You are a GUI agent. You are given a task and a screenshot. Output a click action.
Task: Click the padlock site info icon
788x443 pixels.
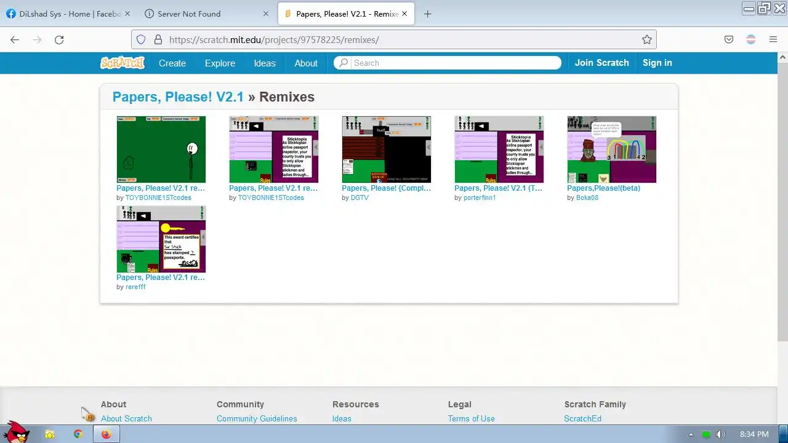tap(158, 39)
